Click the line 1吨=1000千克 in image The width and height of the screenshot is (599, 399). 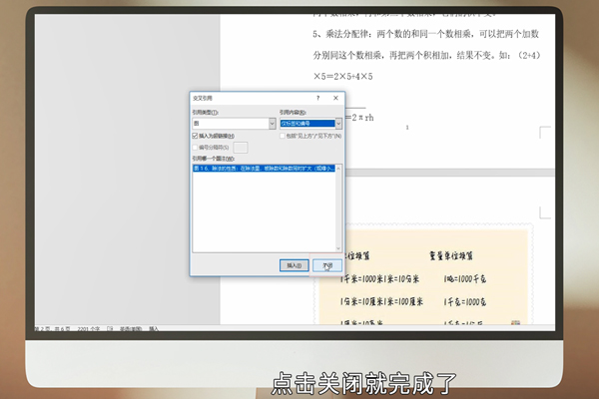[x=465, y=279]
